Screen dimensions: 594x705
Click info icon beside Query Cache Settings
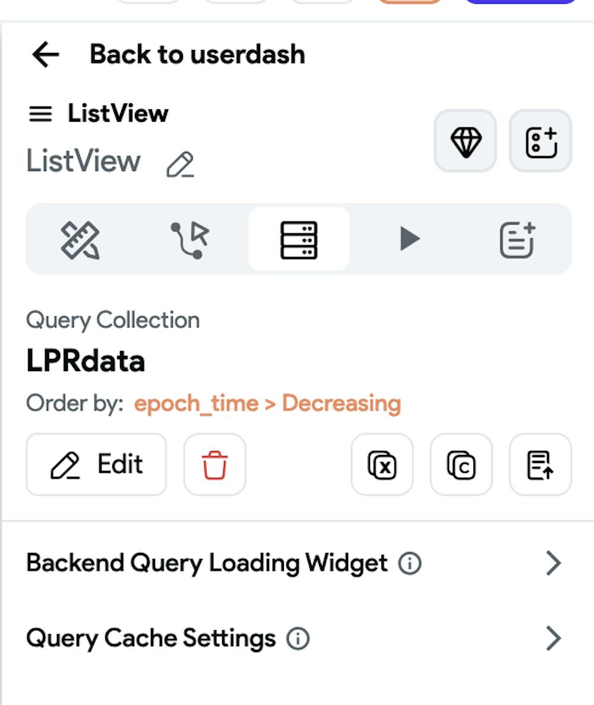click(298, 639)
